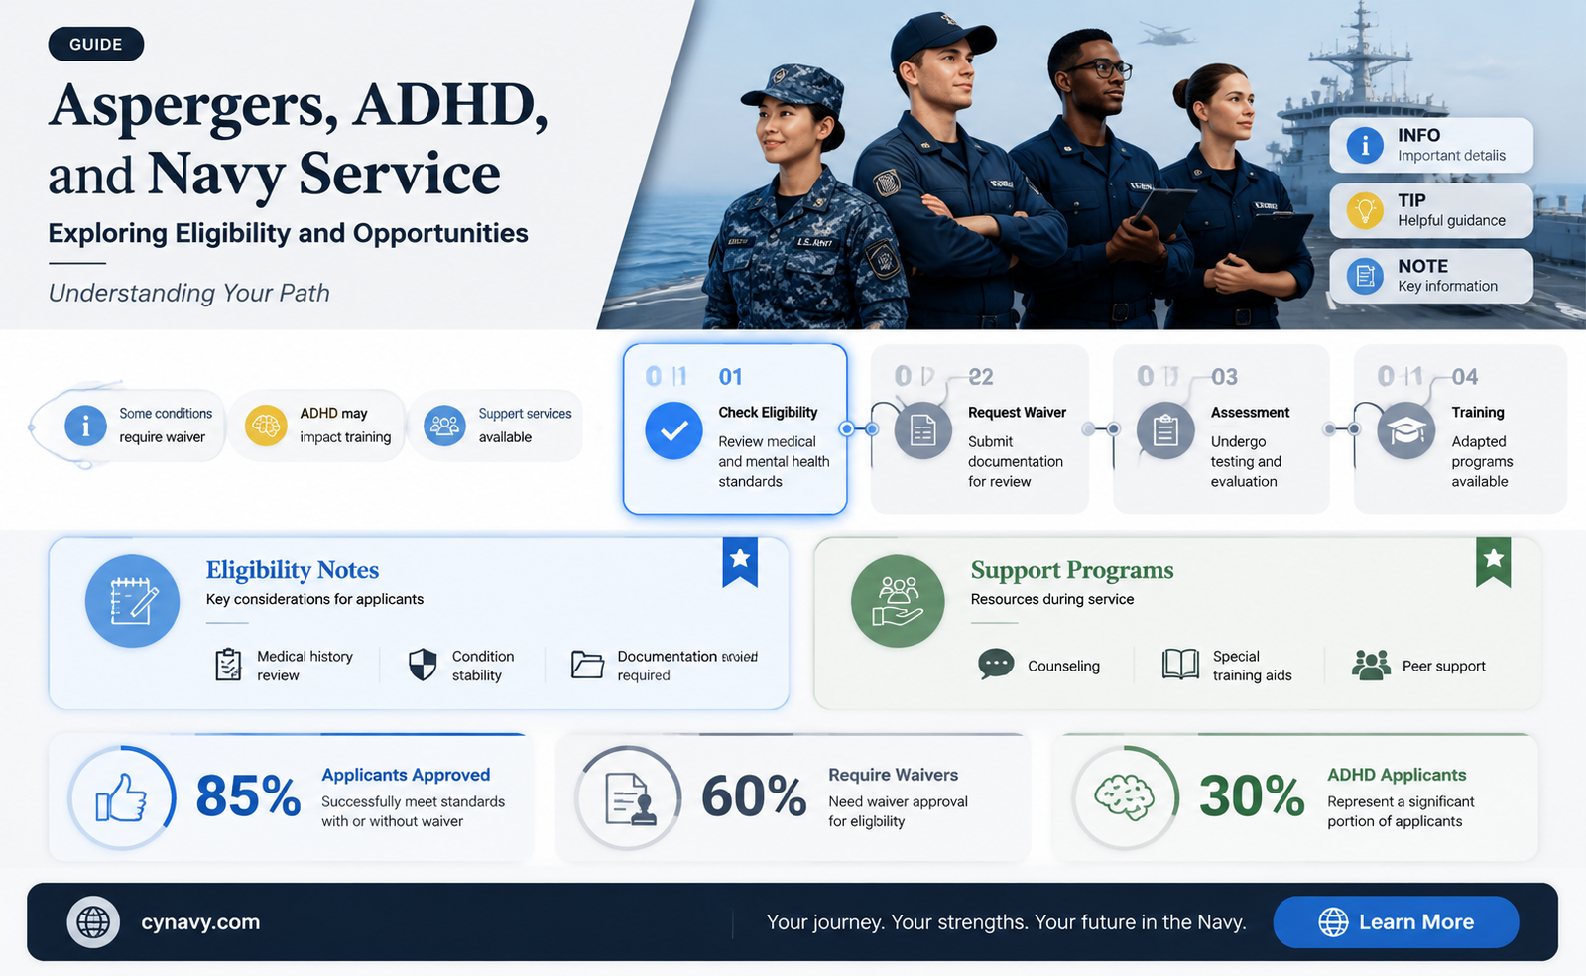Click the NOTE document icon
Screen dimensions: 1586x976
[1365, 276]
